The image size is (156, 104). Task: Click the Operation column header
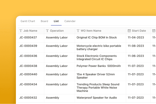click(x=57, y=31)
